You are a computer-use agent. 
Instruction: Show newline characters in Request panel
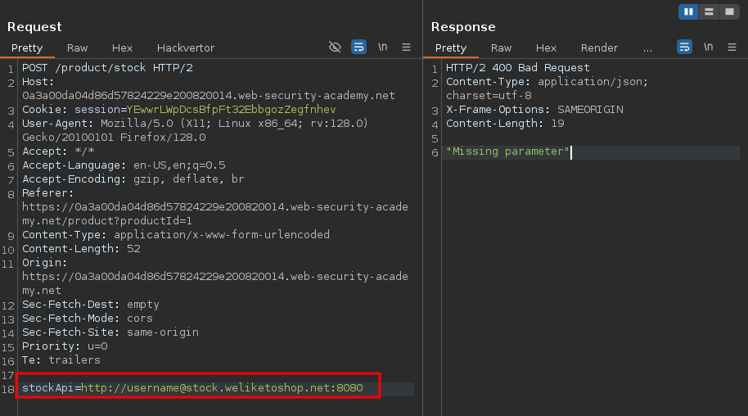point(382,47)
